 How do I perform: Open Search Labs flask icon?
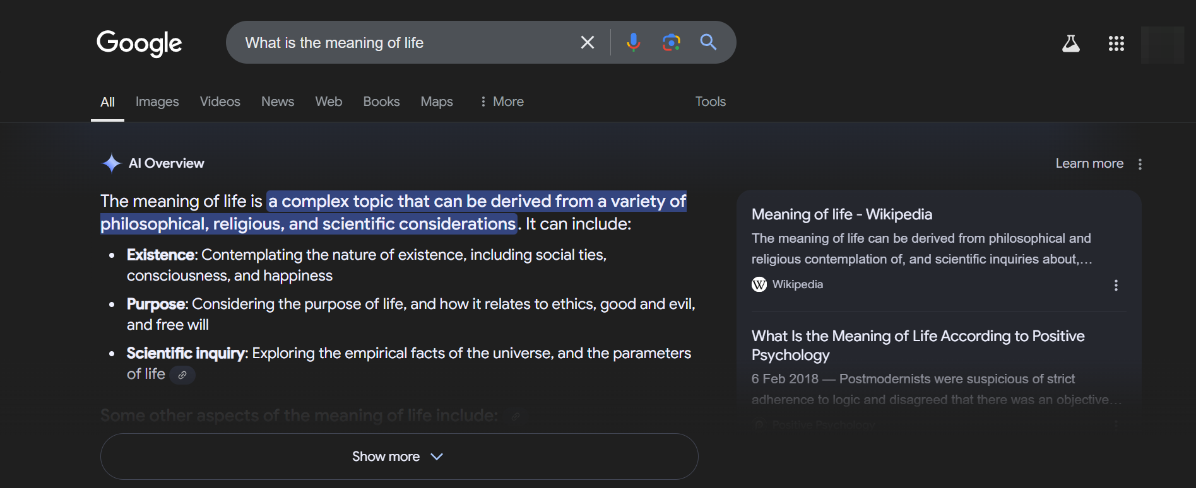[x=1070, y=44]
